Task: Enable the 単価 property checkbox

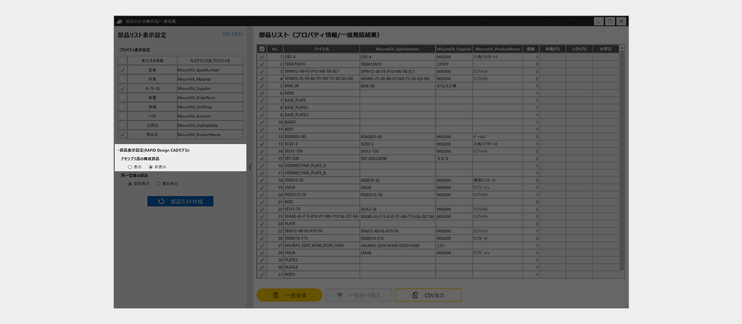Action: (122, 107)
